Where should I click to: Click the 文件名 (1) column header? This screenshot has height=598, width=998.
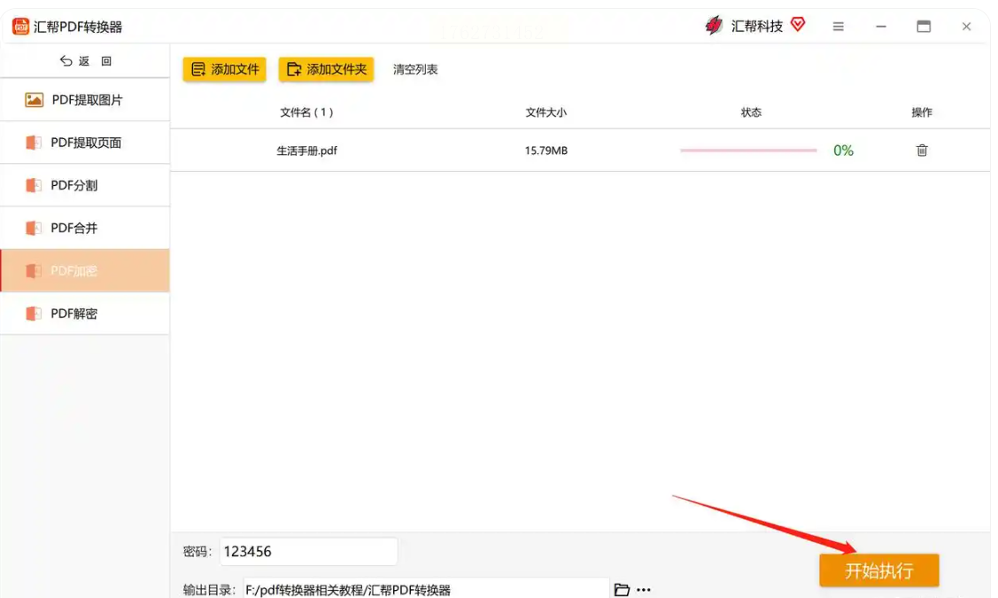306,113
